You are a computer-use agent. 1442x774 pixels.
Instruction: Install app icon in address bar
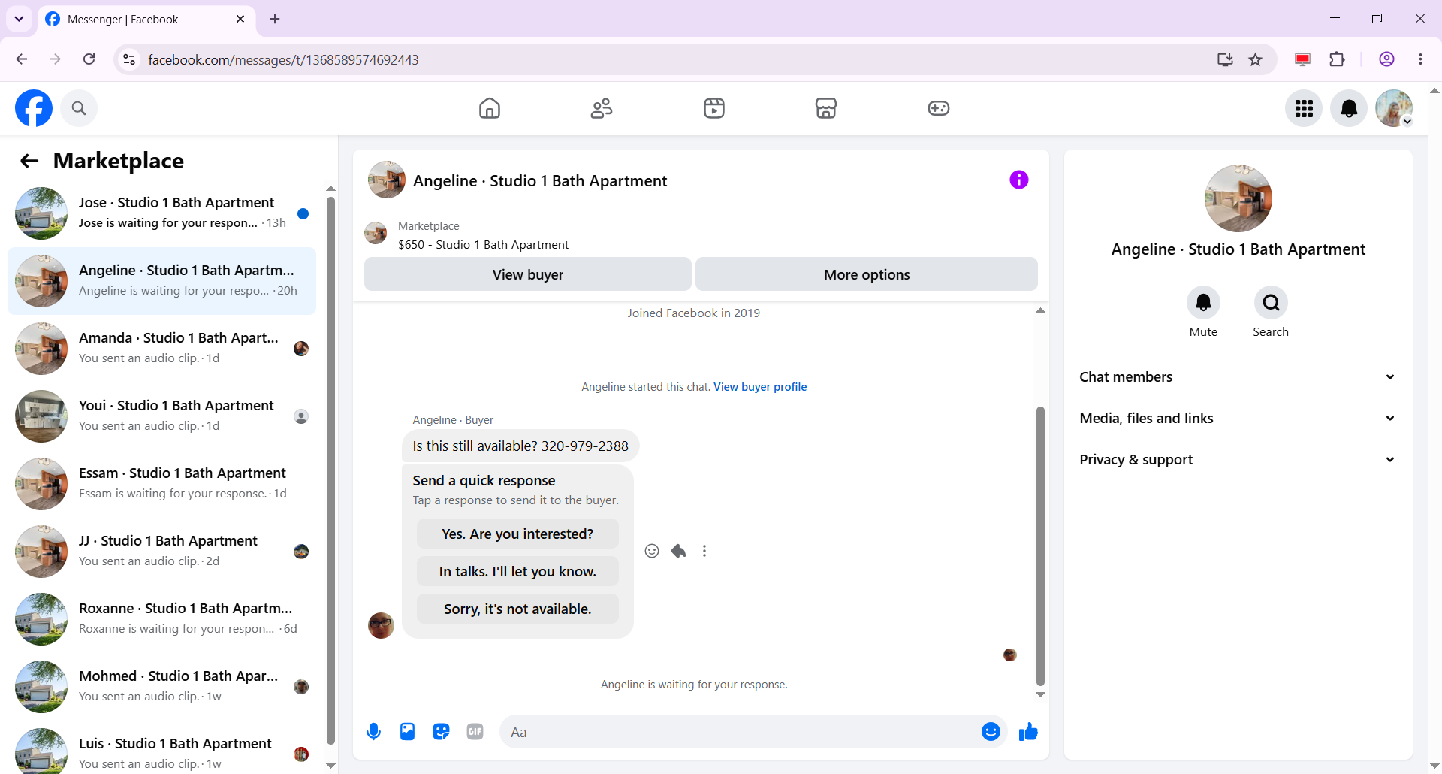(1225, 59)
